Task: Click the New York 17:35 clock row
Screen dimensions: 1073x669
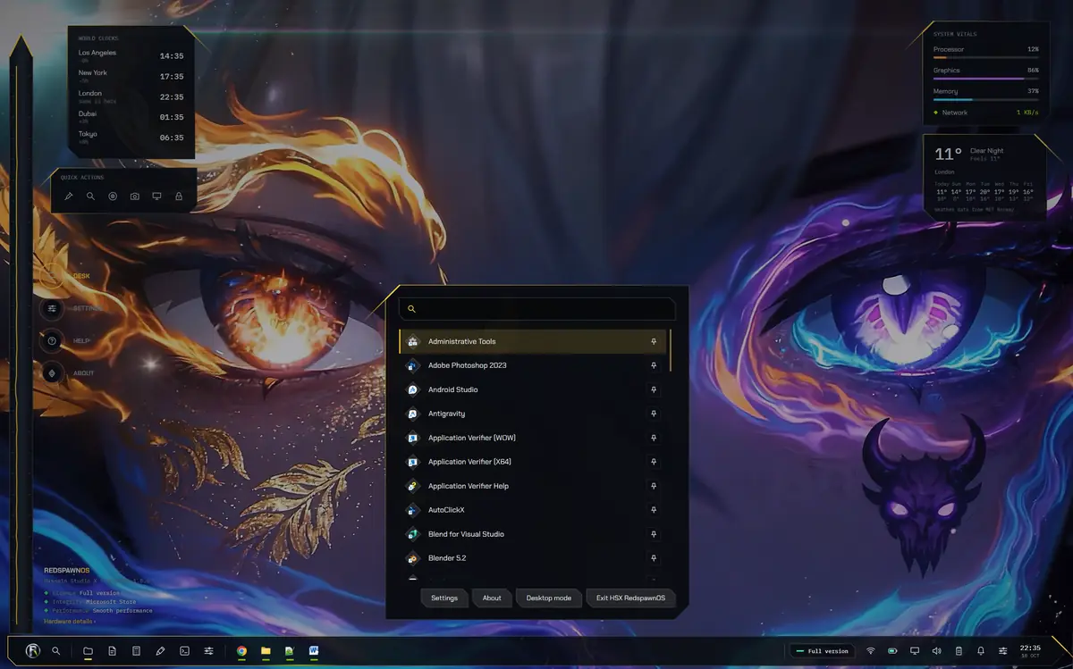Action: (131, 76)
